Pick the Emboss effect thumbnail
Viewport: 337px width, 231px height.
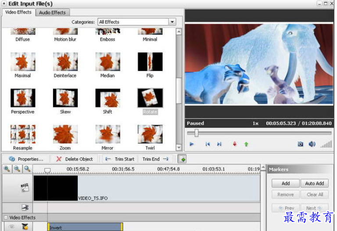pyautogui.click(x=108, y=32)
